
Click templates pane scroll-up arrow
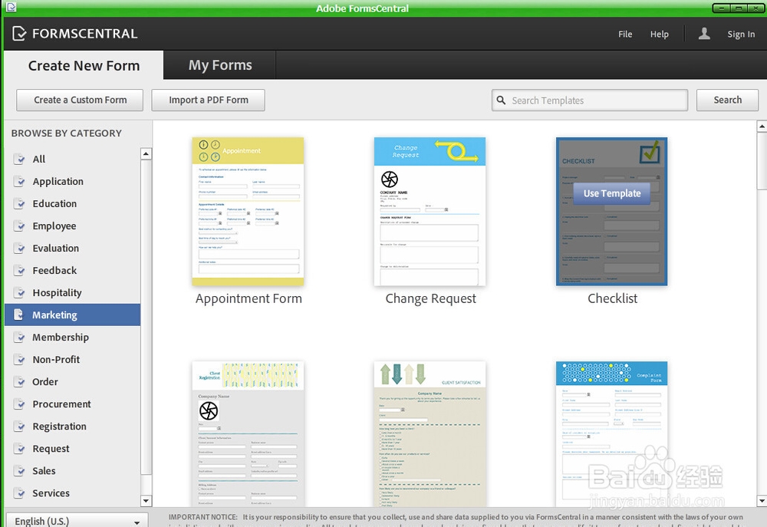[x=762, y=127]
